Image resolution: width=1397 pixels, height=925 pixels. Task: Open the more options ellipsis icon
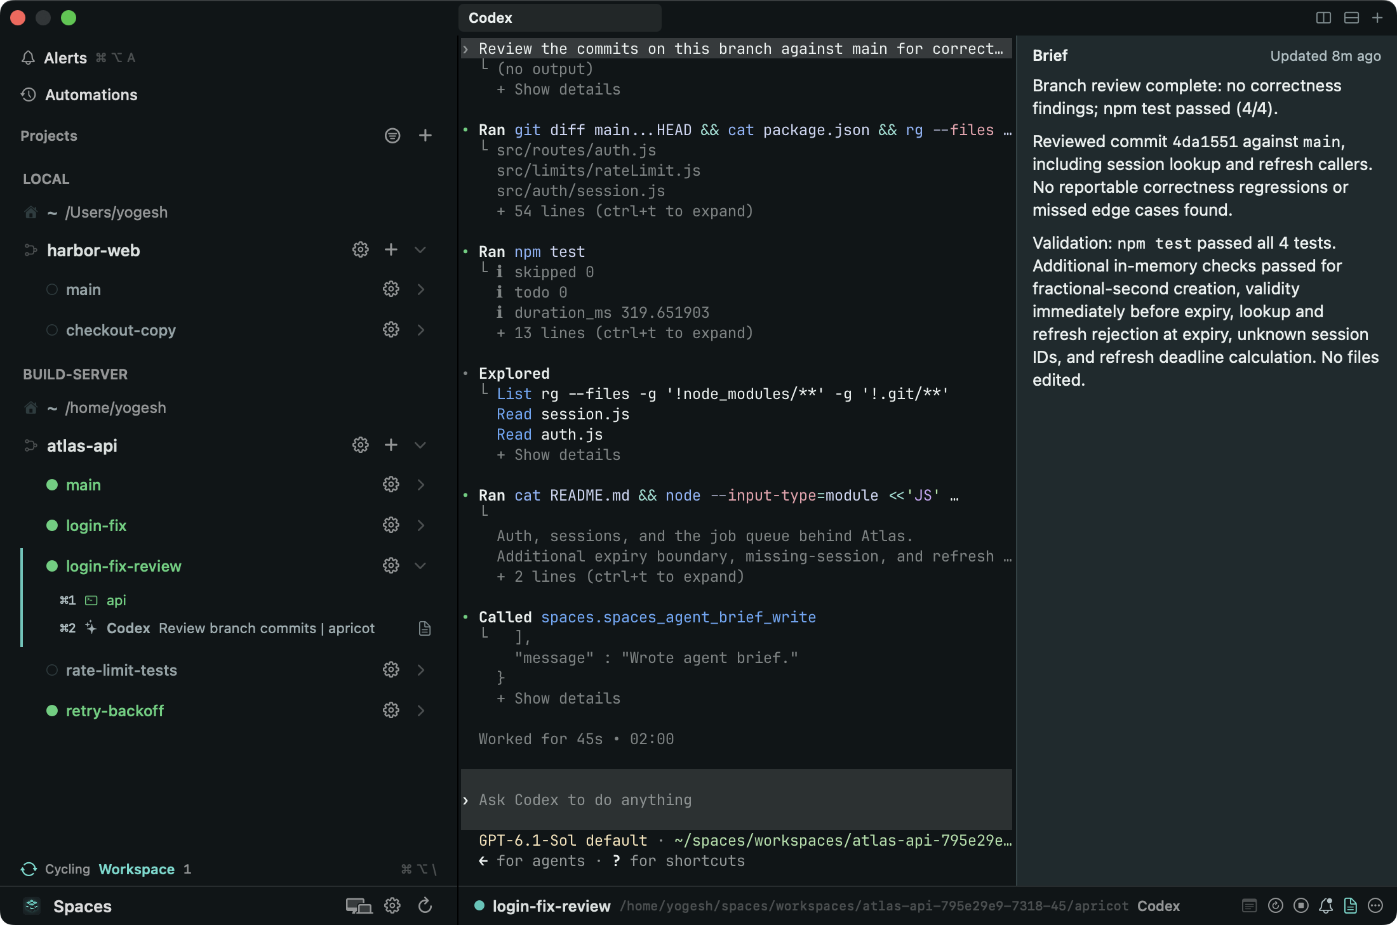1375,906
